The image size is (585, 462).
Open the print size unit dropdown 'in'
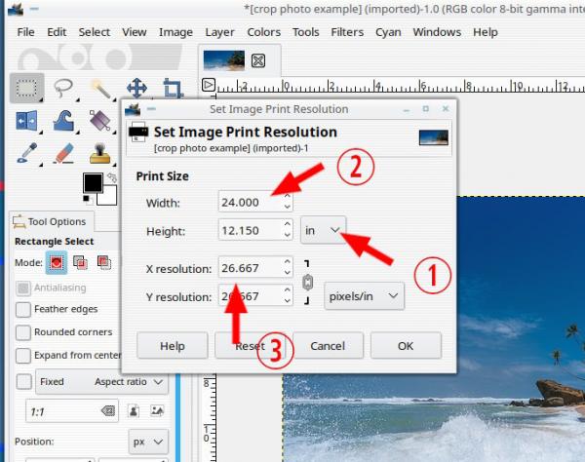pos(323,231)
